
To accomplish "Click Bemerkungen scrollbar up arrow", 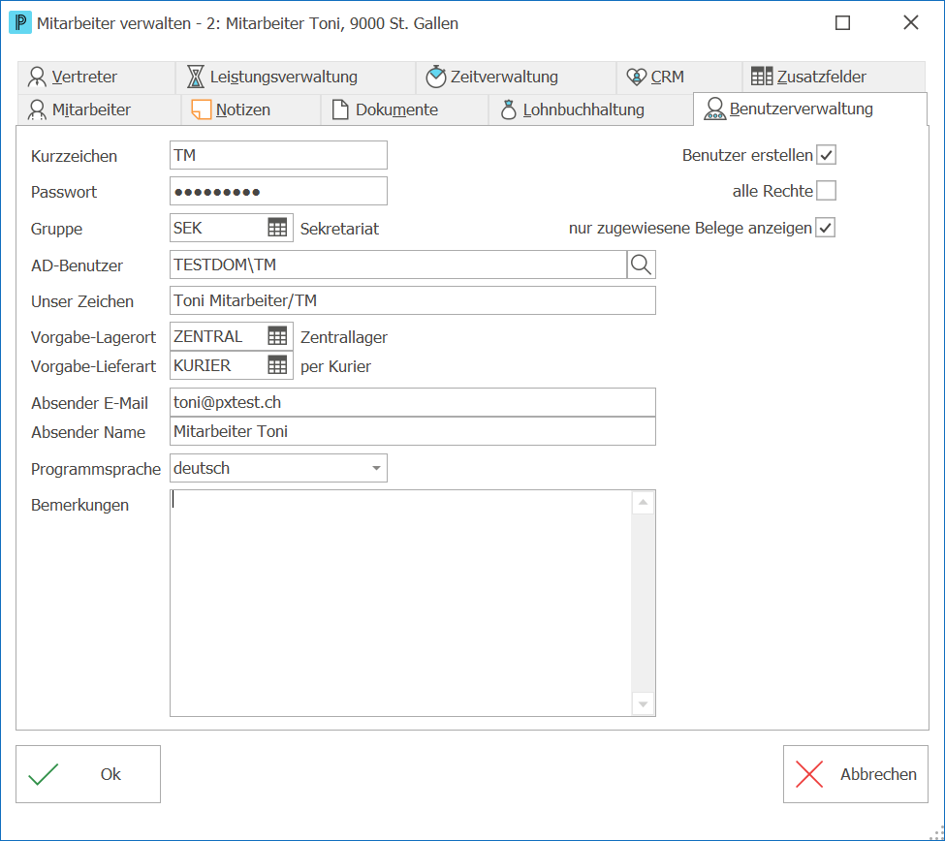I will click(x=643, y=503).
